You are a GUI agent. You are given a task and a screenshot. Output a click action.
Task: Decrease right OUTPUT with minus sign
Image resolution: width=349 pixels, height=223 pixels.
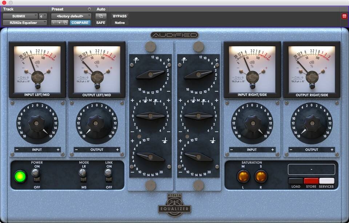click(291, 150)
